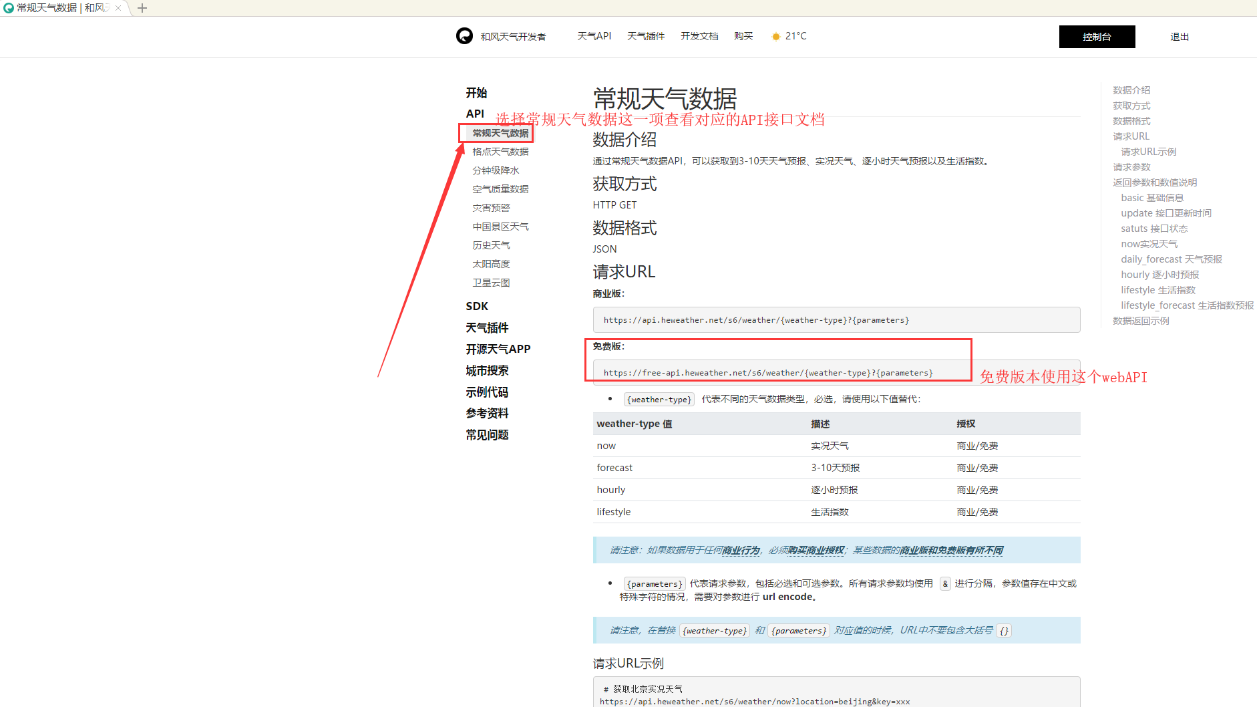
Task: Open the 天气插件 menu item in the header
Action: click(x=646, y=36)
